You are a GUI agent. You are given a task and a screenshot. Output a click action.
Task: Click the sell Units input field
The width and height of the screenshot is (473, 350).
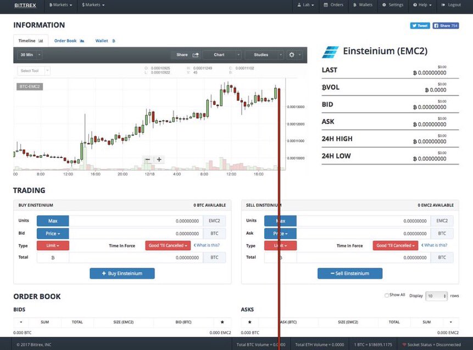coord(364,221)
